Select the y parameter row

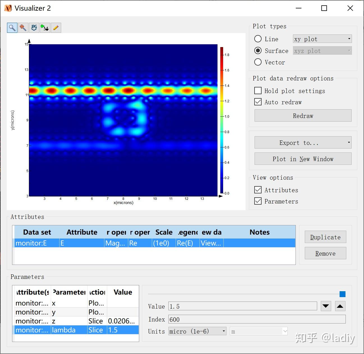click(x=77, y=312)
